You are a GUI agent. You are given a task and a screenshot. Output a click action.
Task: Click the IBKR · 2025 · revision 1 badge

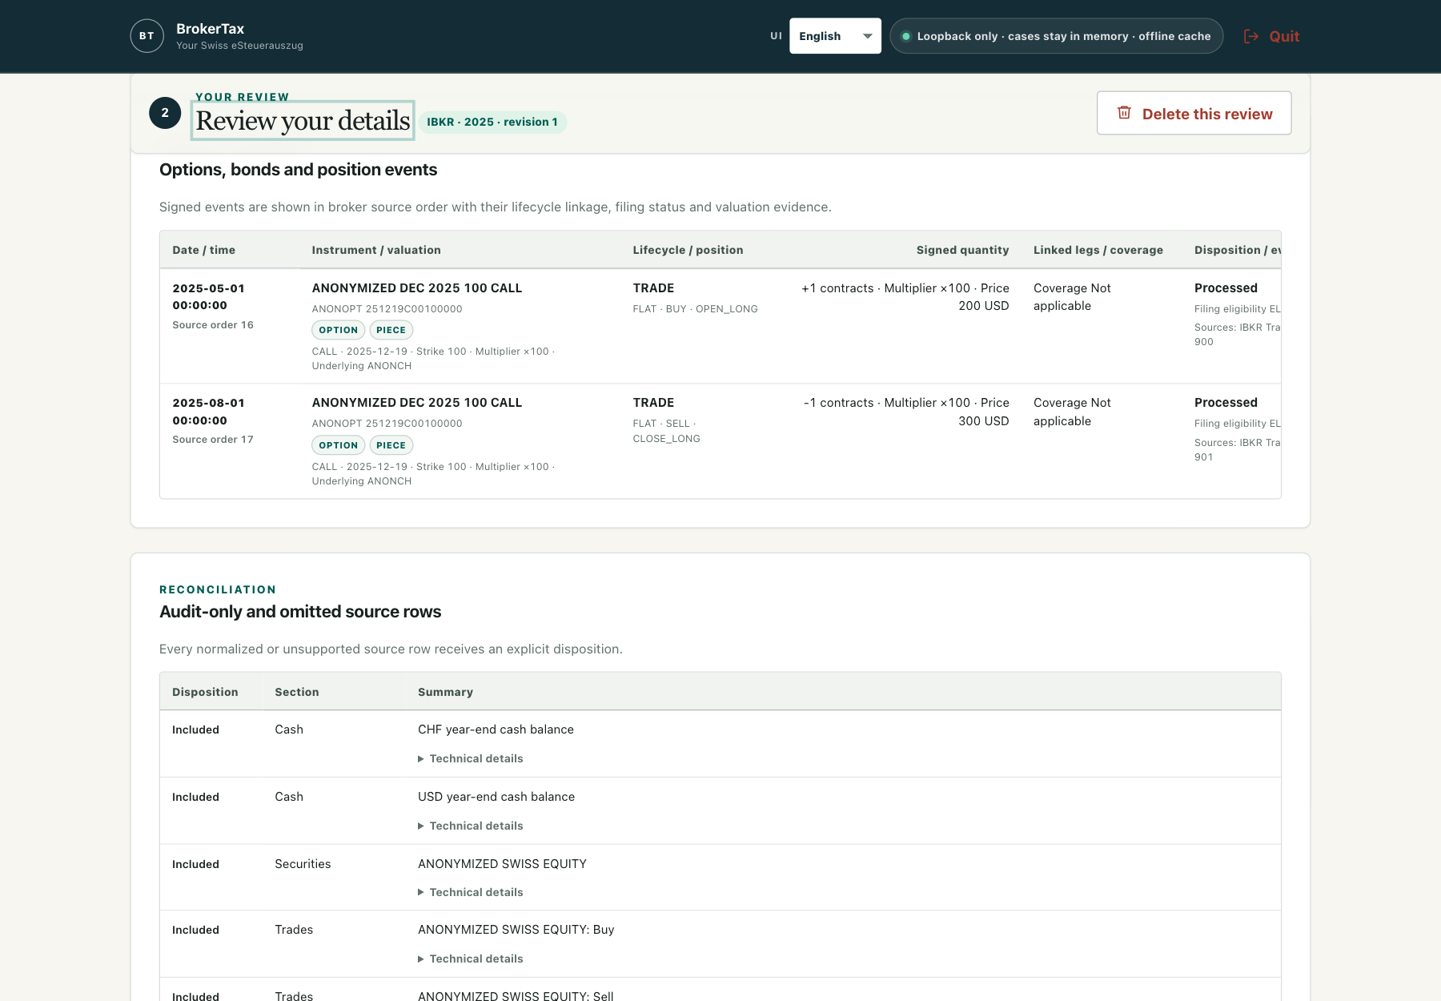492,122
